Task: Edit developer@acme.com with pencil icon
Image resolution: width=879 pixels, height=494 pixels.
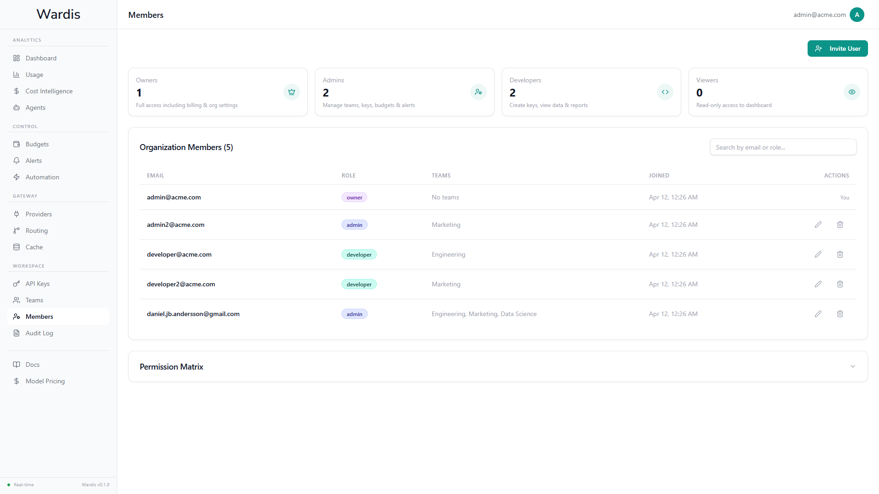Action: pyautogui.click(x=818, y=254)
